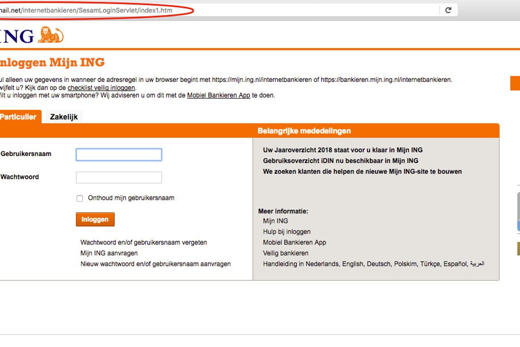This screenshot has width=520, height=347.
Task: Open the Handleiding language guide link
Action: [373, 264]
